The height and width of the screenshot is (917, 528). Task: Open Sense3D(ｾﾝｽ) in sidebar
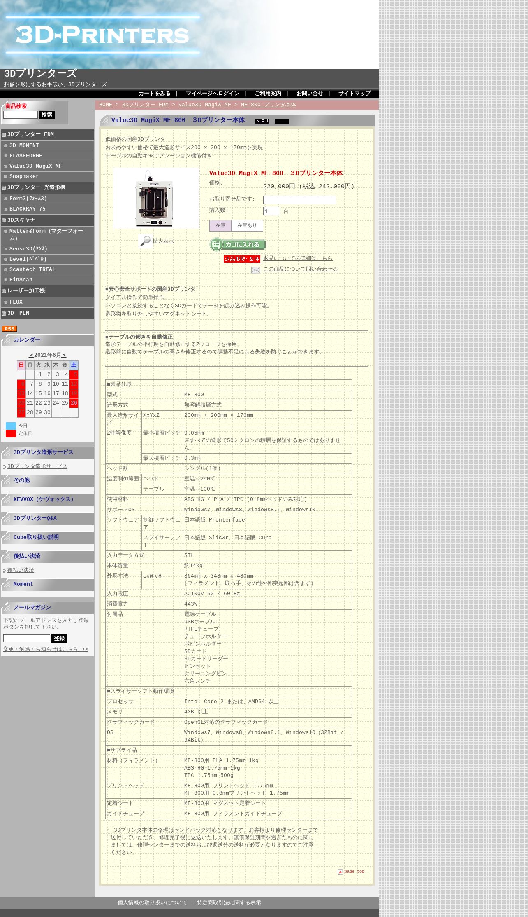point(47,249)
